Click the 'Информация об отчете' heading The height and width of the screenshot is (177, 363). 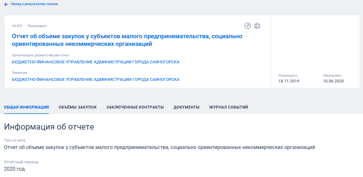(x=49, y=127)
